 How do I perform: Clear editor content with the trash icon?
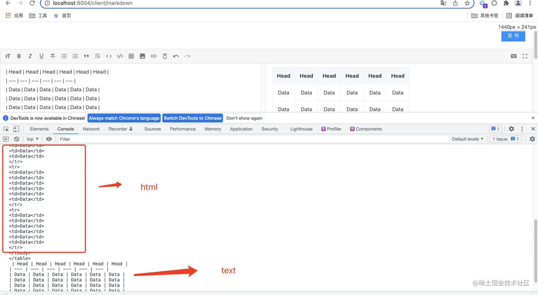coord(165,56)
